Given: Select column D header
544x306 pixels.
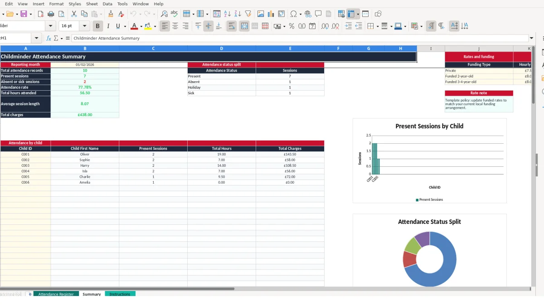Looking at the screenshot, I should (x=222, y=49).
